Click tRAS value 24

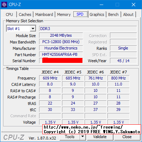click(x=73, y=103)
